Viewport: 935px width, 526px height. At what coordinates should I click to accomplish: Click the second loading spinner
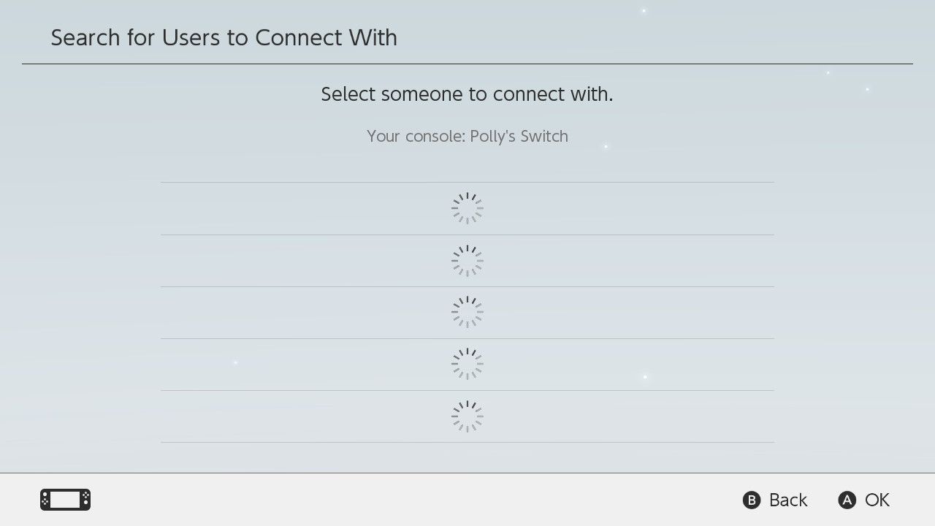click(x=467, y=261)
